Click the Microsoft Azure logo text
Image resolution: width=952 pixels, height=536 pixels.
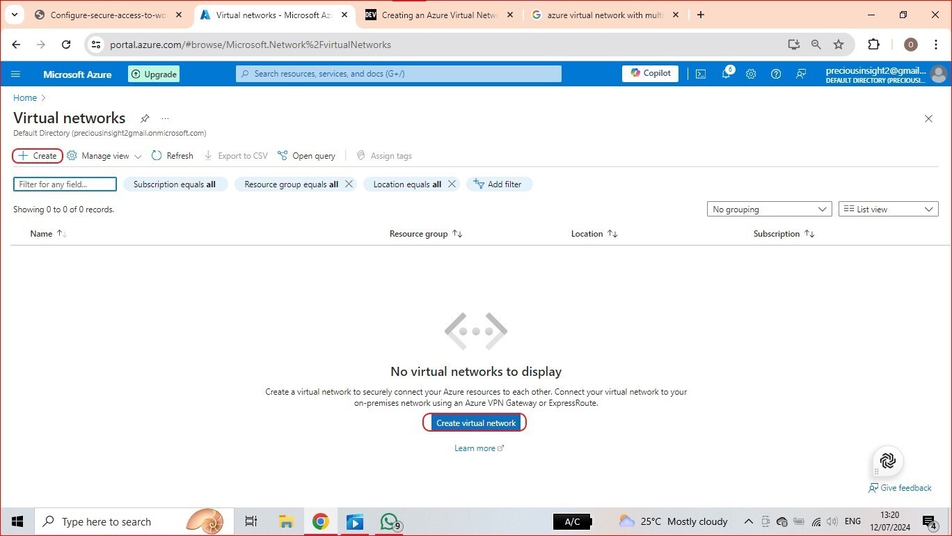[77, 74]
